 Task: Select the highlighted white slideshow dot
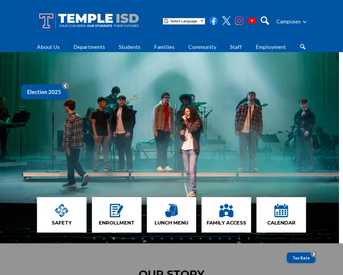click(x=114, y=238)
